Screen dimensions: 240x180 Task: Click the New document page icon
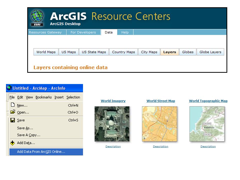(x=13, y=105)
